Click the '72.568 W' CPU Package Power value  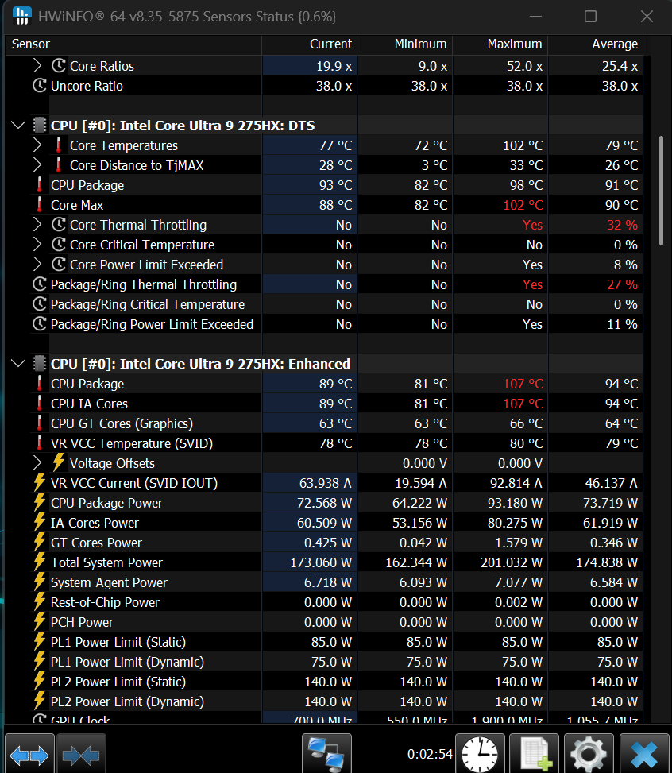[x=324, y=503]
